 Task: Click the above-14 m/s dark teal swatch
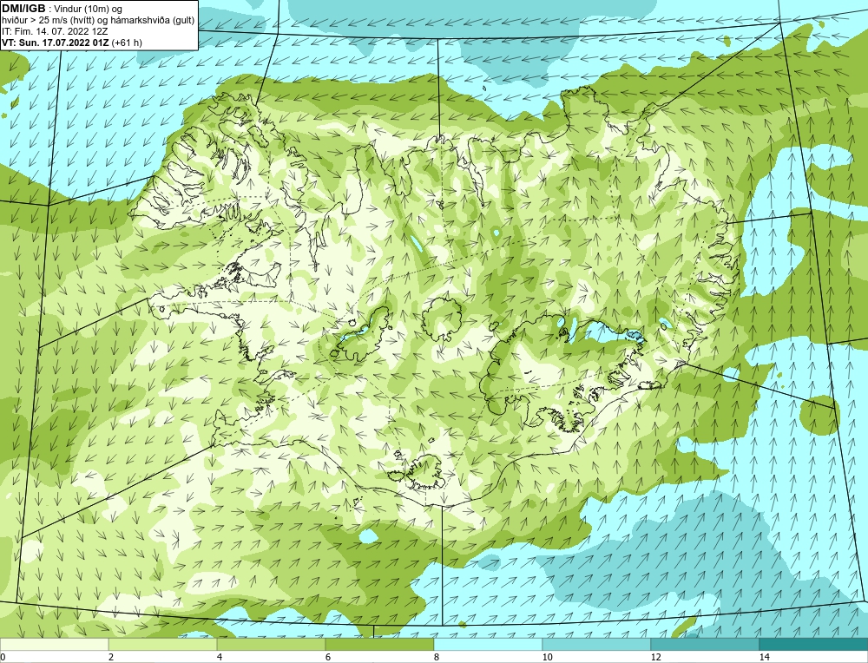click(x=814, y=644)
